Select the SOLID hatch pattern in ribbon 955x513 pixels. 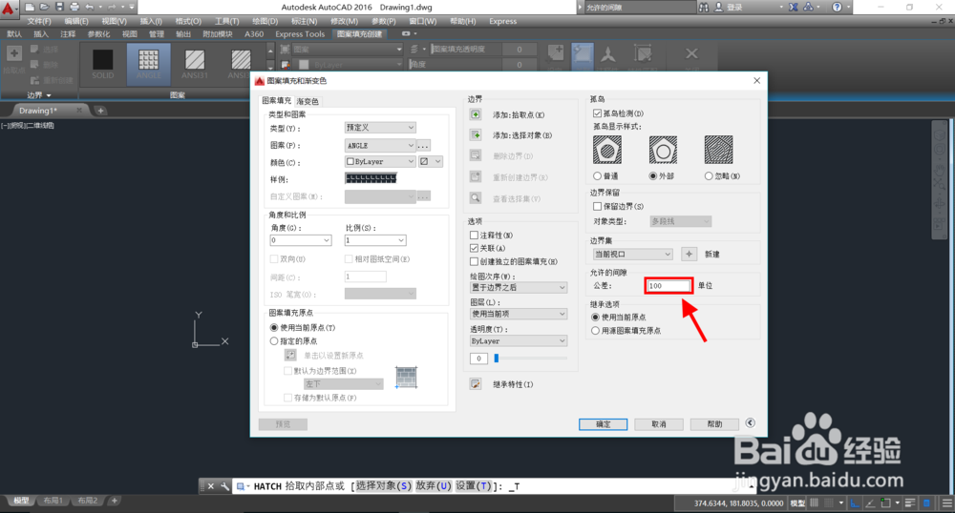(x=102, y=64)
